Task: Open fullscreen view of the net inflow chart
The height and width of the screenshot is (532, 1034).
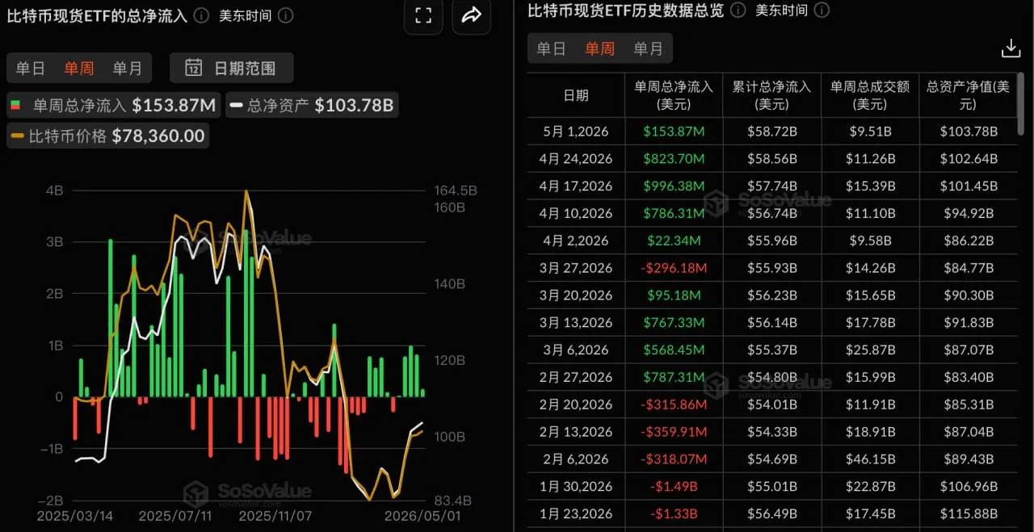Action: [423, 15]
